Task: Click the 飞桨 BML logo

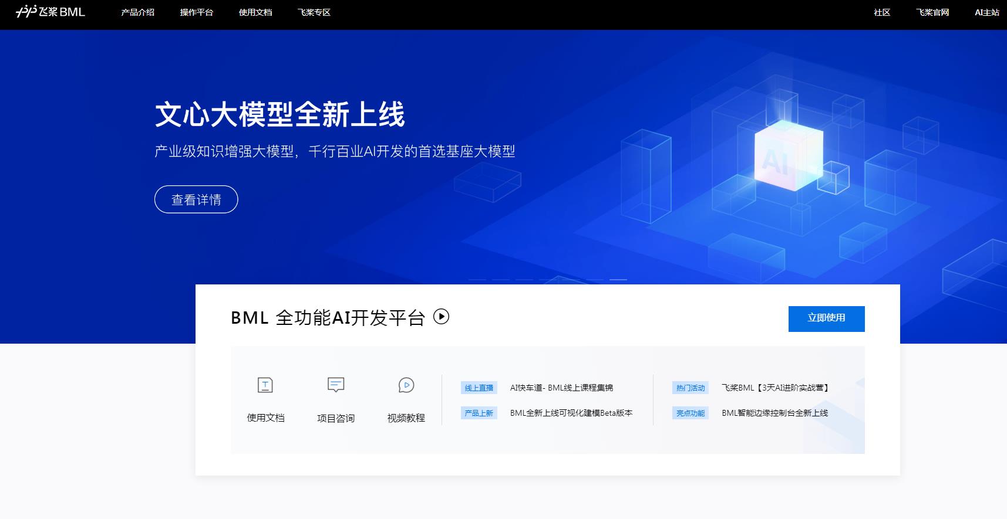Action: pos(50,12)
